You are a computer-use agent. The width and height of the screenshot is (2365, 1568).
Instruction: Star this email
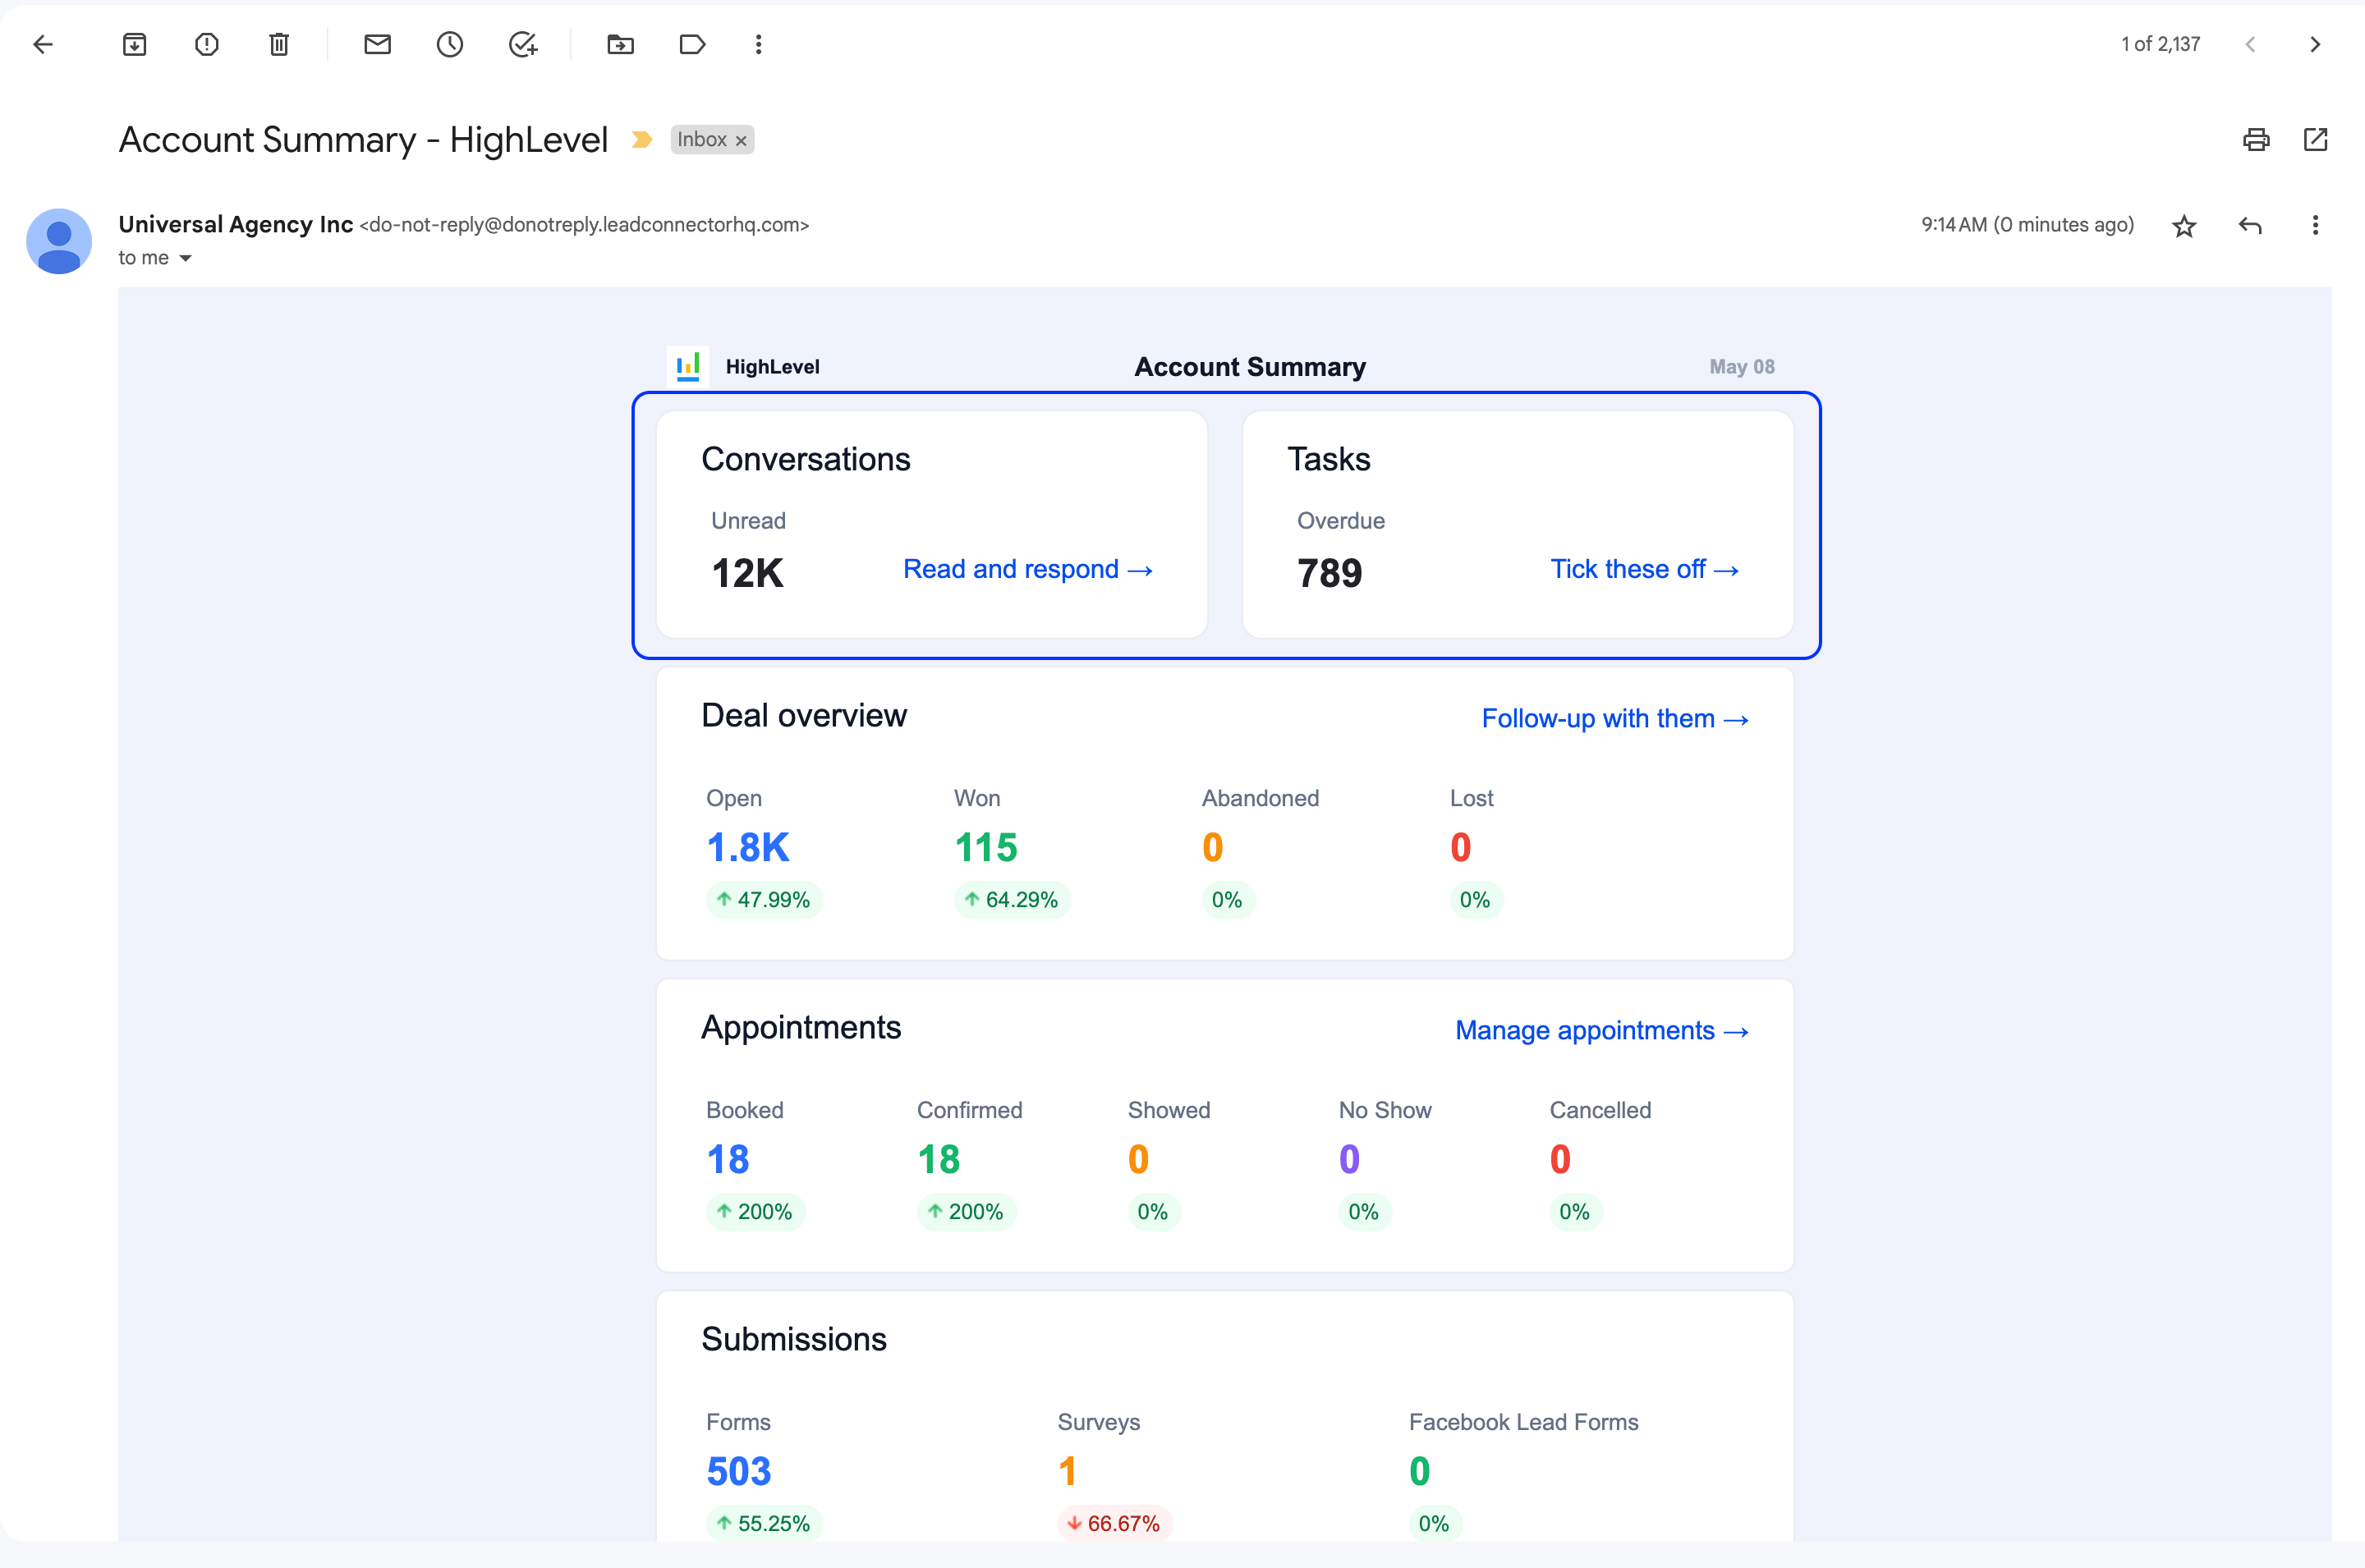pos(2184,226)
